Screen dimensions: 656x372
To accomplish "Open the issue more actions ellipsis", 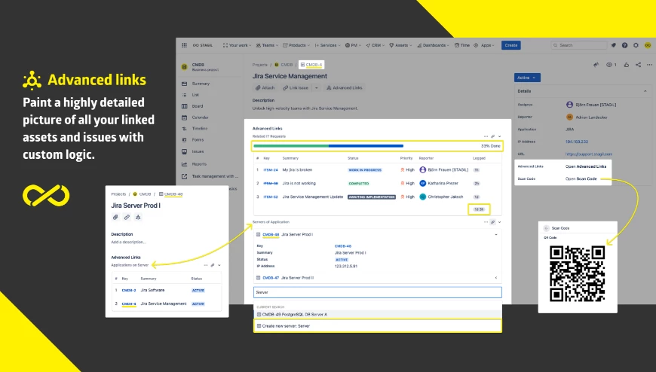I will 649,65.
